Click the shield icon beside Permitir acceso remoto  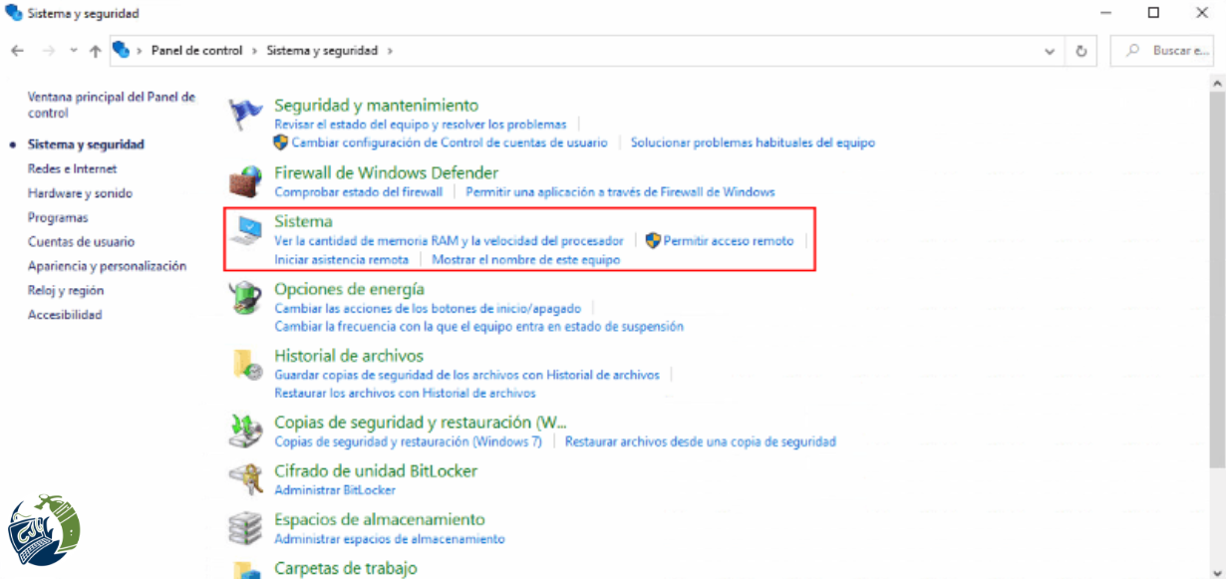click(653, 240)
